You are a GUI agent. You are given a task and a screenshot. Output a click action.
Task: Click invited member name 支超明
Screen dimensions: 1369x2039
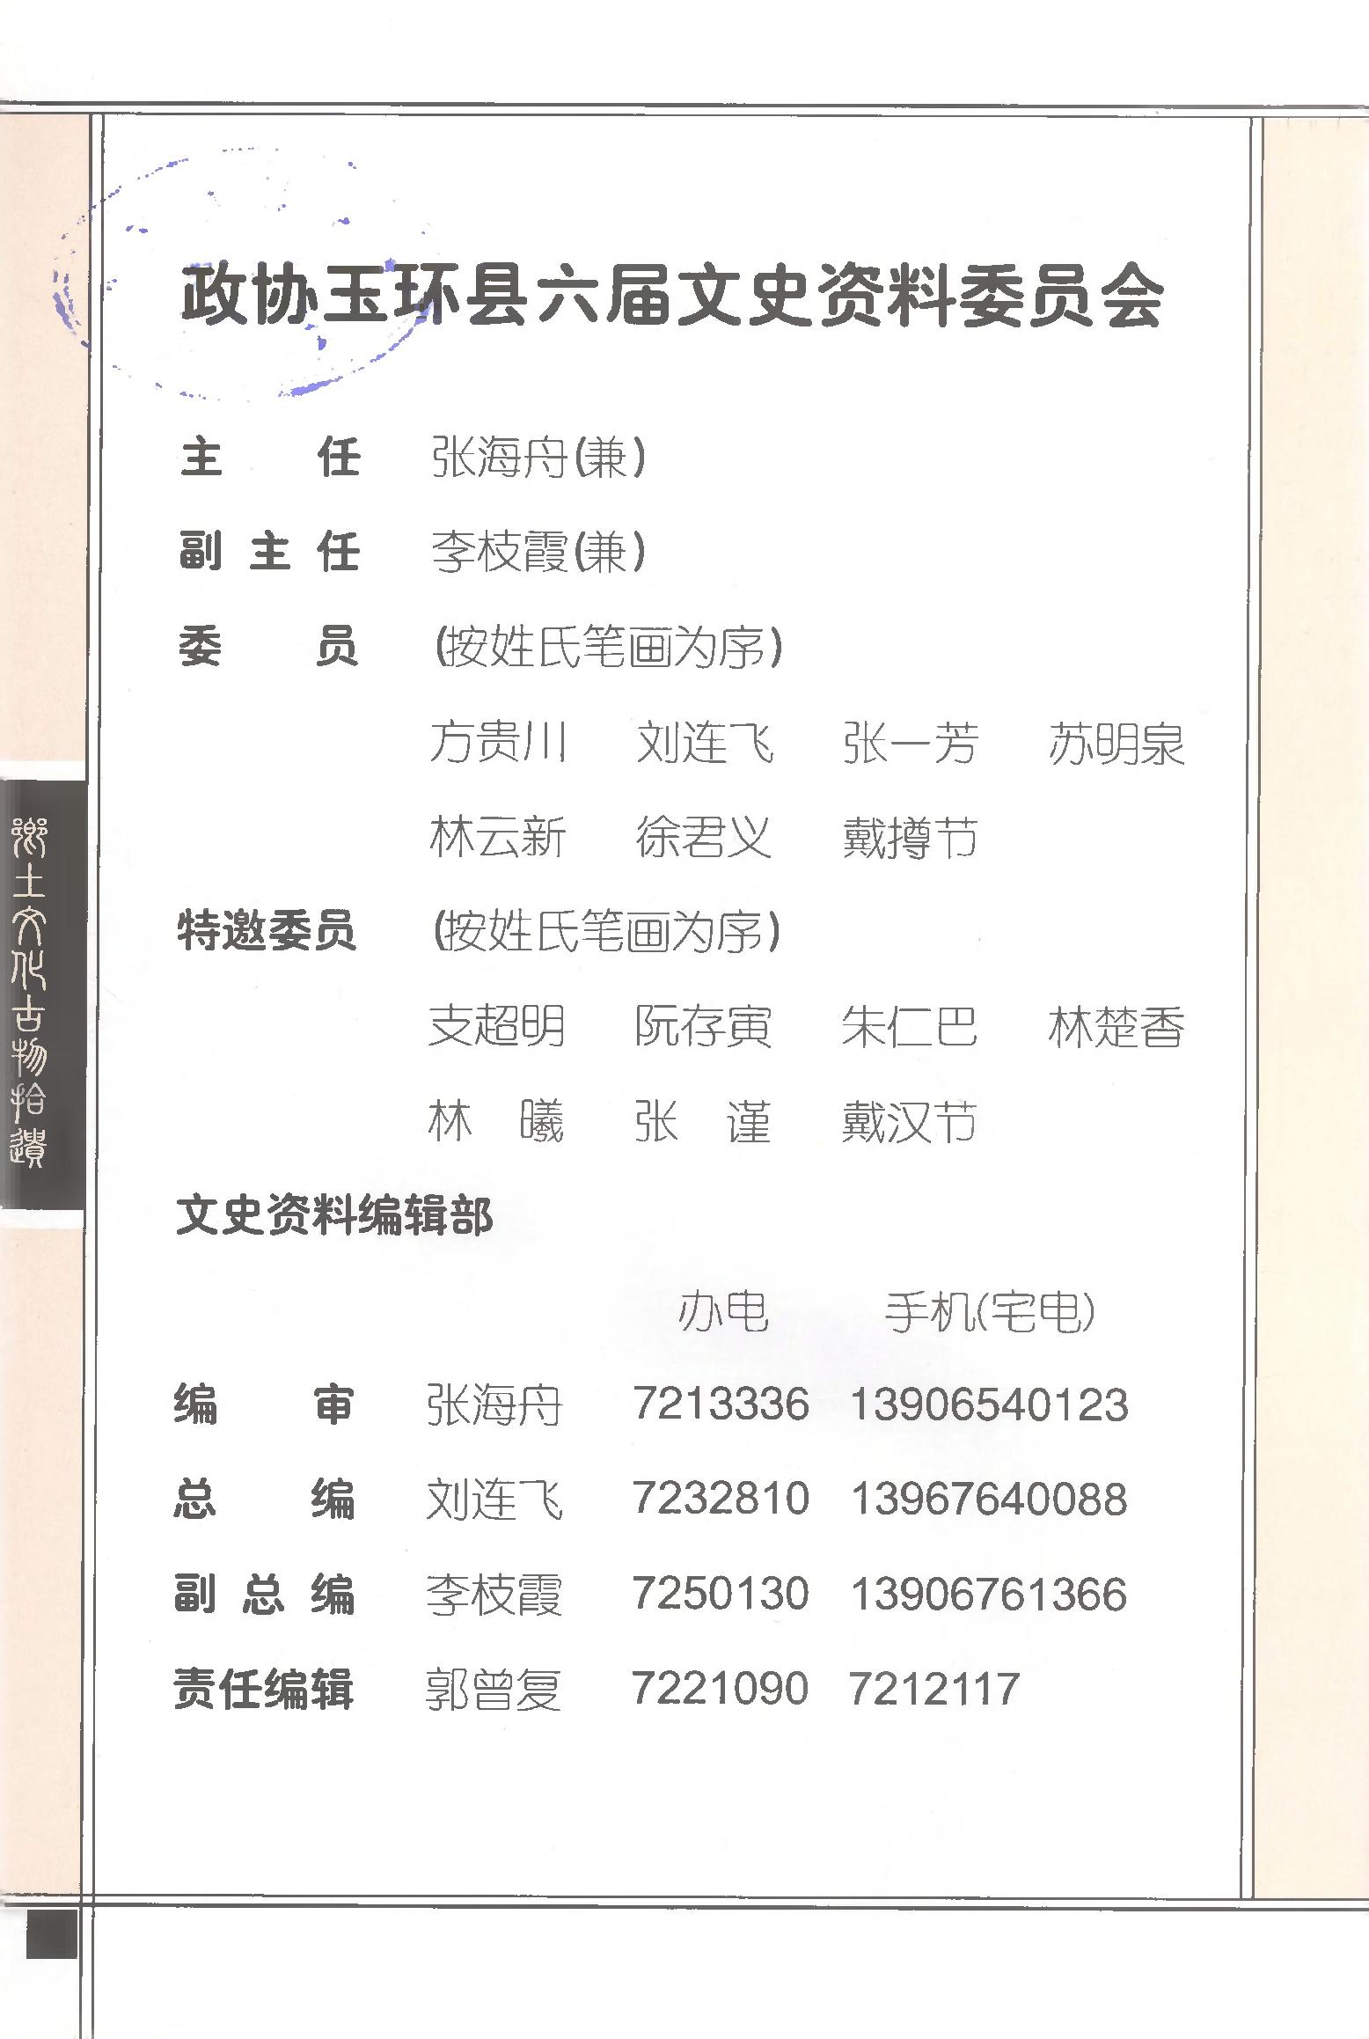click(497, 1026)
